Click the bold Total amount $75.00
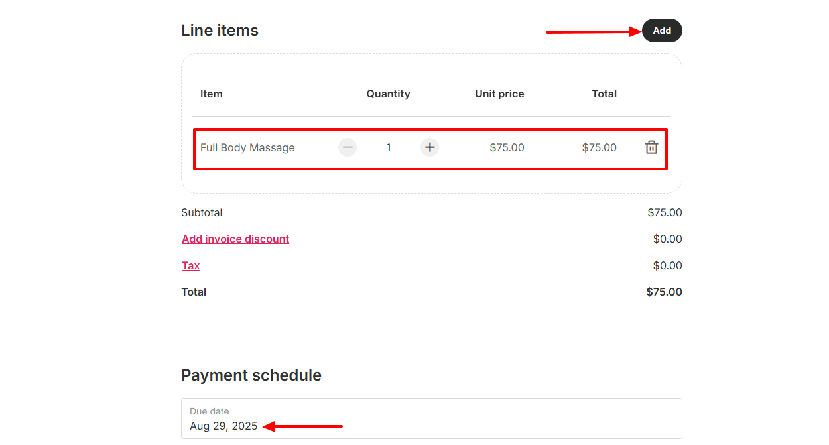Image resolution: width=829 pixels, height=445 pixels. coord(664,292)
